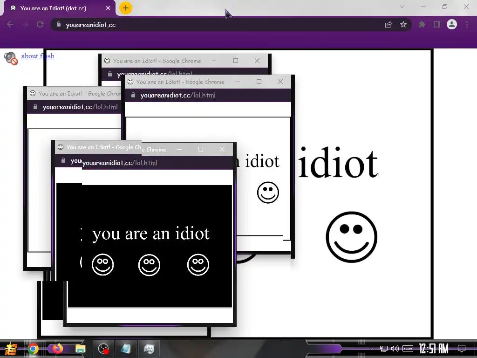View site info via the main window lock icon

click(x=59, y=24)
